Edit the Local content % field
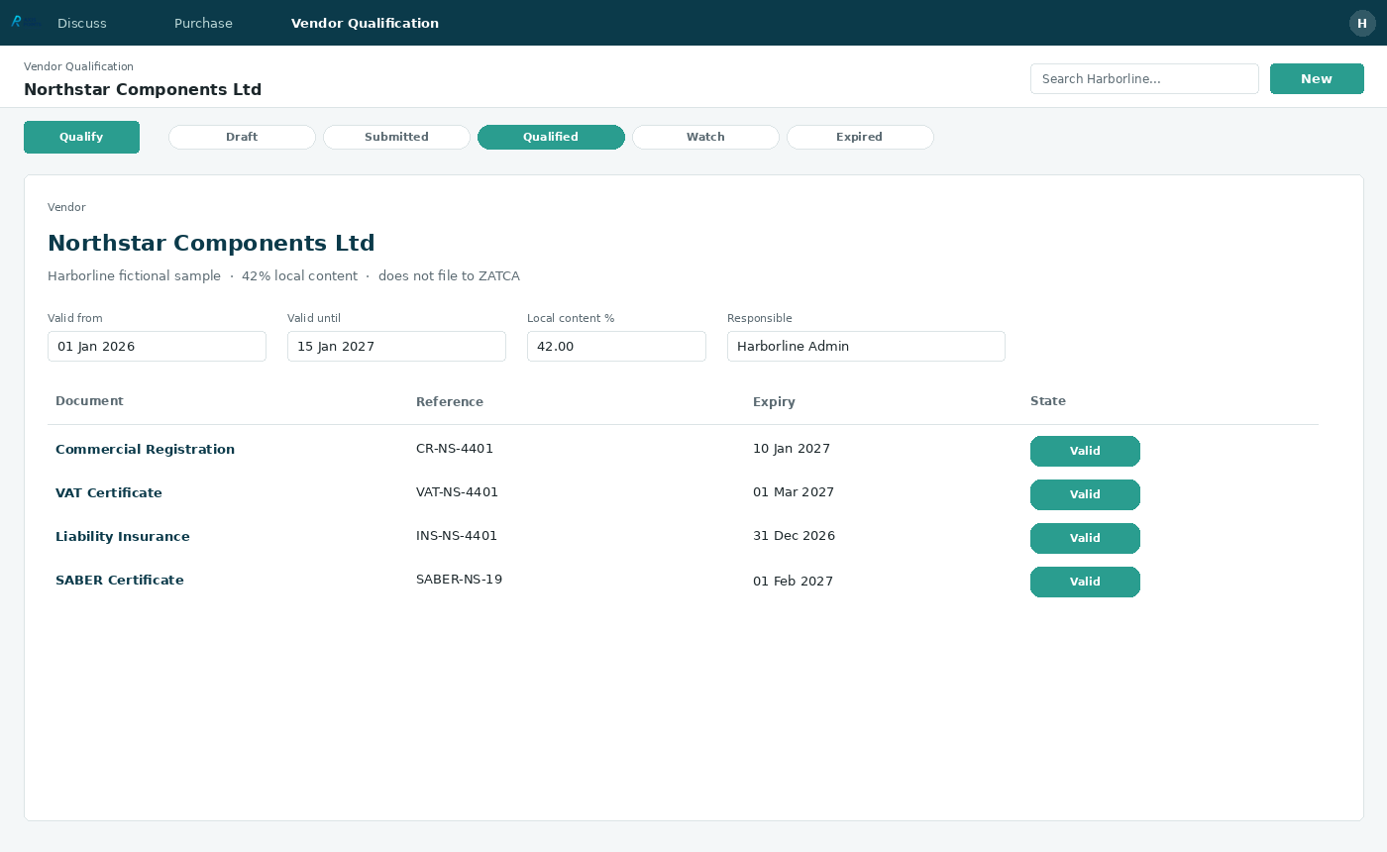1387x852 pixels. (616, 346)
